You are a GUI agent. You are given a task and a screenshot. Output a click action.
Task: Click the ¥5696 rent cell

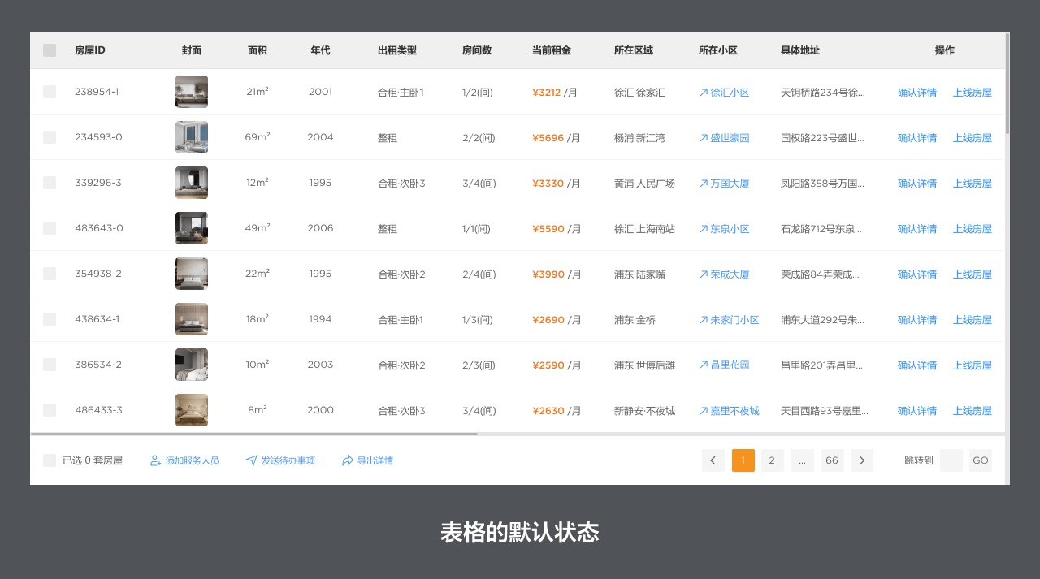[x=557, y=138]
